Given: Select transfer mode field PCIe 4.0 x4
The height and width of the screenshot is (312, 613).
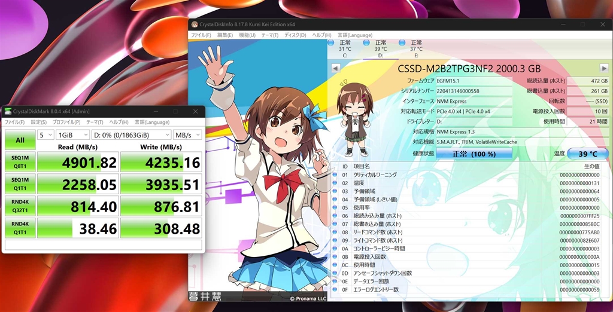Looking at the screenshot, I should pos(474,111).
